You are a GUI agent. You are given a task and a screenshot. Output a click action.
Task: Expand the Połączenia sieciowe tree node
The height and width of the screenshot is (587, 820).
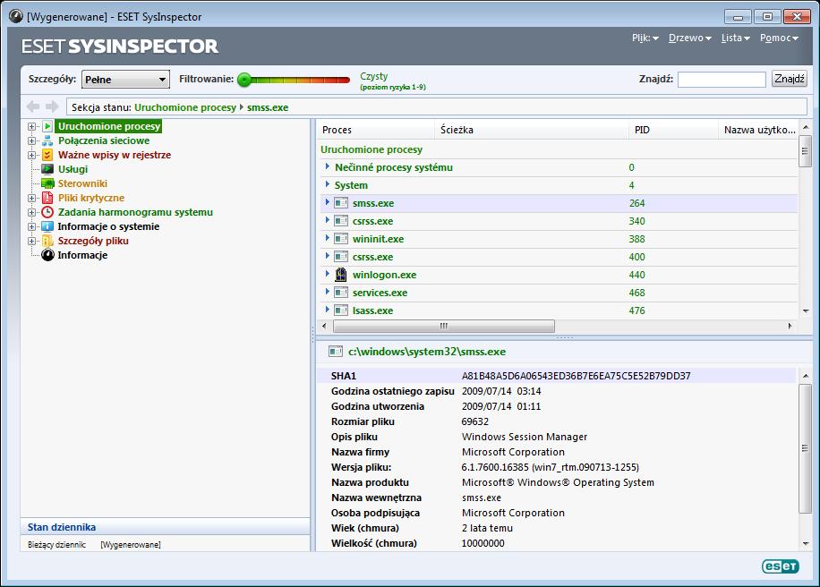32,141
